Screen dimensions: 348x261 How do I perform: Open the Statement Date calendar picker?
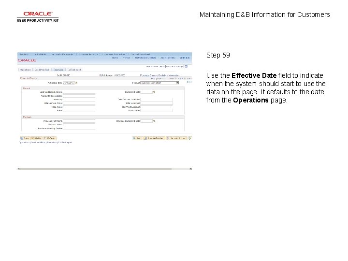pyautogui.click(x=154, y=92)
